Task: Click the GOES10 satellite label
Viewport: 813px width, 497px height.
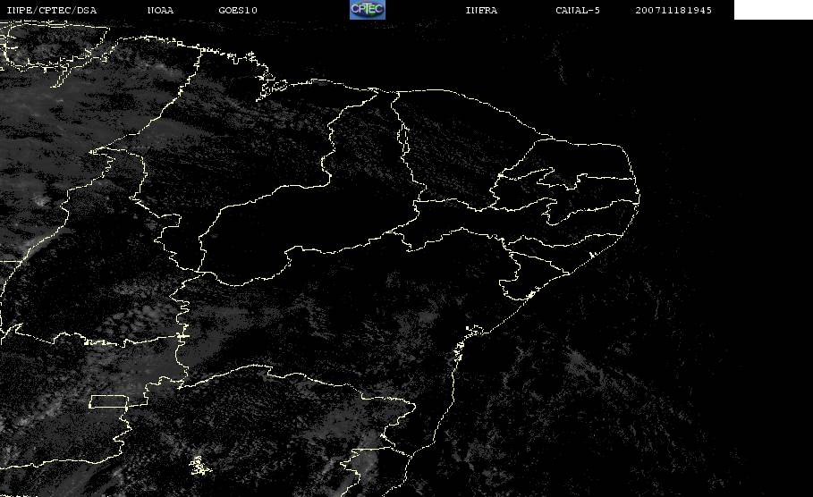Action: point(238,11)
